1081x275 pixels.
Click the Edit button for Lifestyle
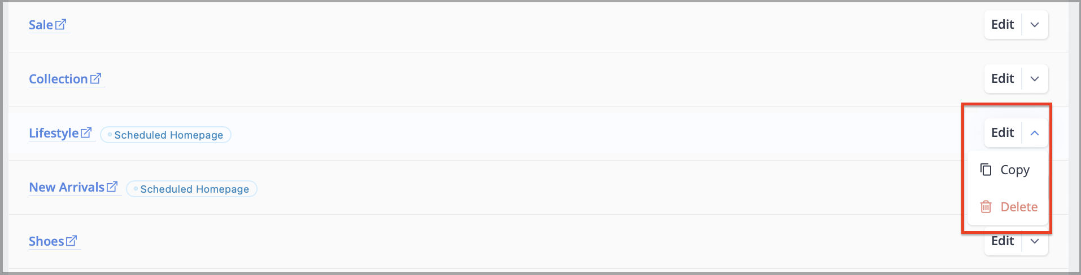(x=1002, y=133)
